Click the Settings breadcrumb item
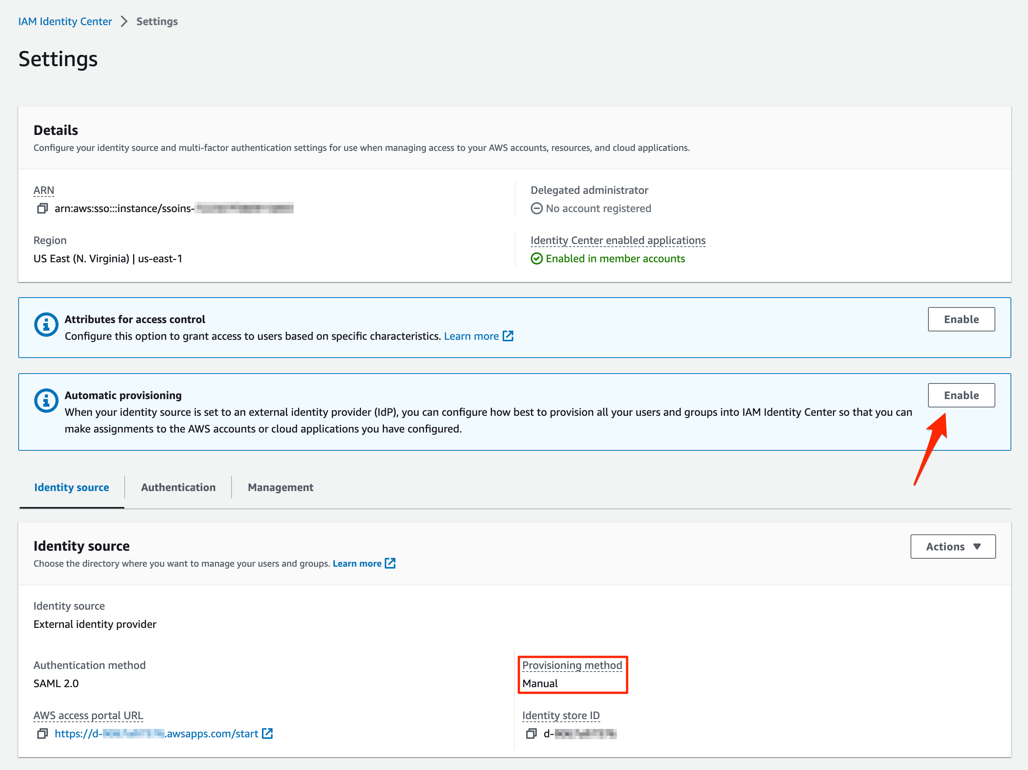This screenshot has width=1028, height=770. coord(157,21)
